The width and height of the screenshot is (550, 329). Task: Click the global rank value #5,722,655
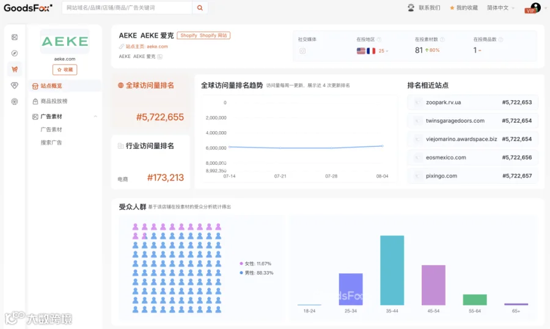pos(160,117)
